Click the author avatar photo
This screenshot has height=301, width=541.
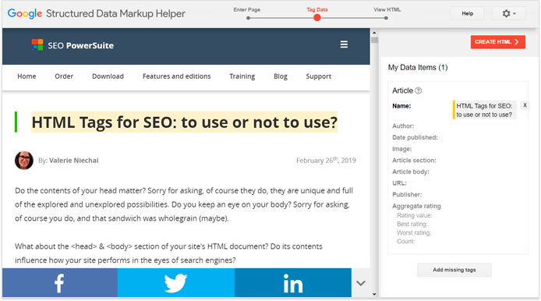(24, 160)
